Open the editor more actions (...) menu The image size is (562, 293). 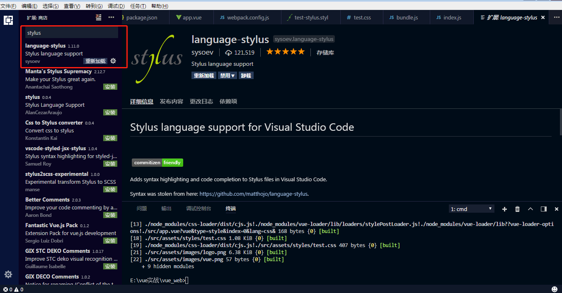click(557, 17)
